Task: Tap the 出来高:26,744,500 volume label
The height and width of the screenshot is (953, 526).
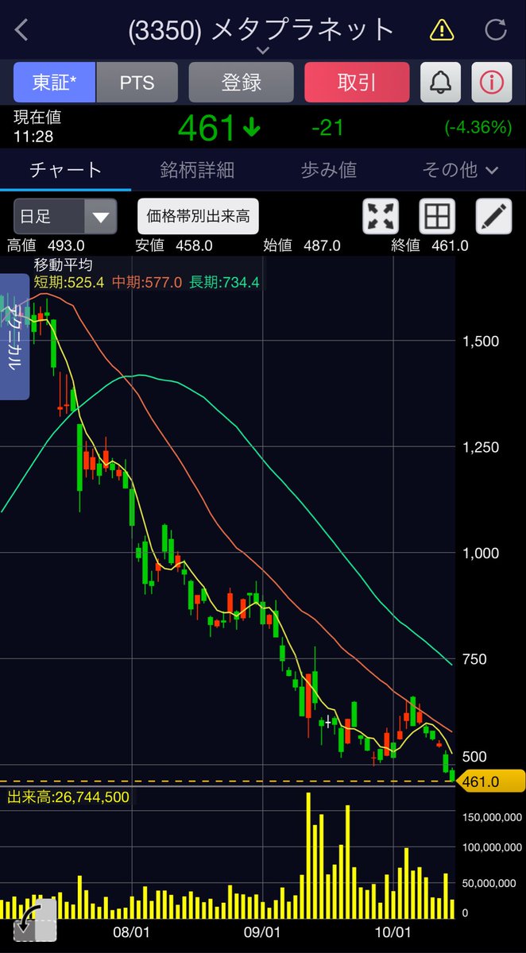Action: (68, 797)
